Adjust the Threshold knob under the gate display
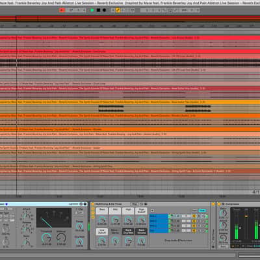 (x=46, y=238)
